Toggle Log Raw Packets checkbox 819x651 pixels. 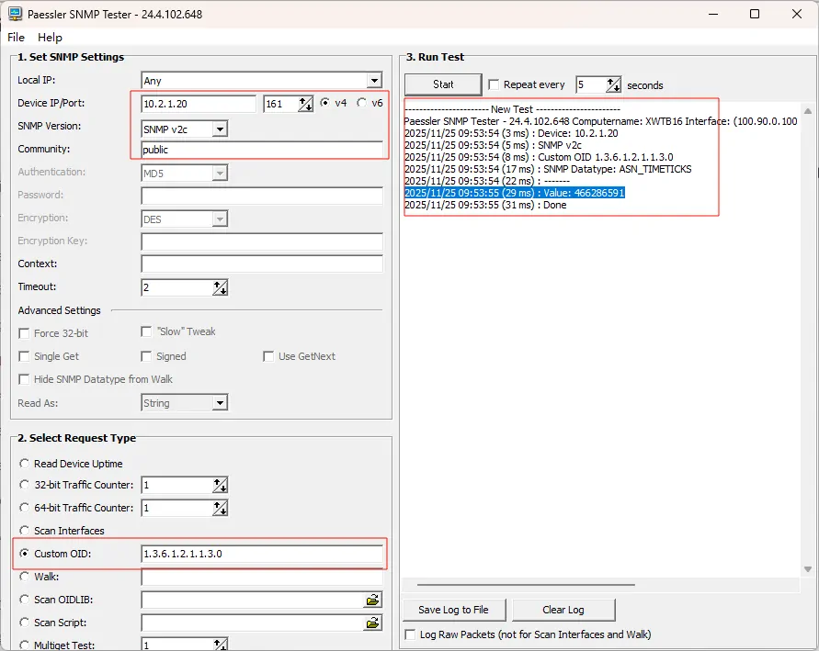[410, 634]
